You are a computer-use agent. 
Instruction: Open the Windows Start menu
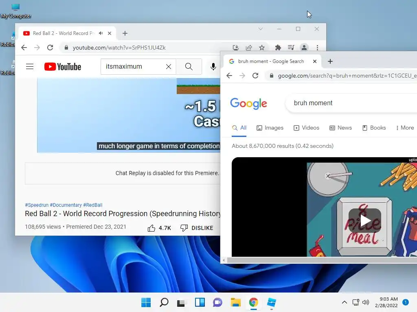point(146,302)
